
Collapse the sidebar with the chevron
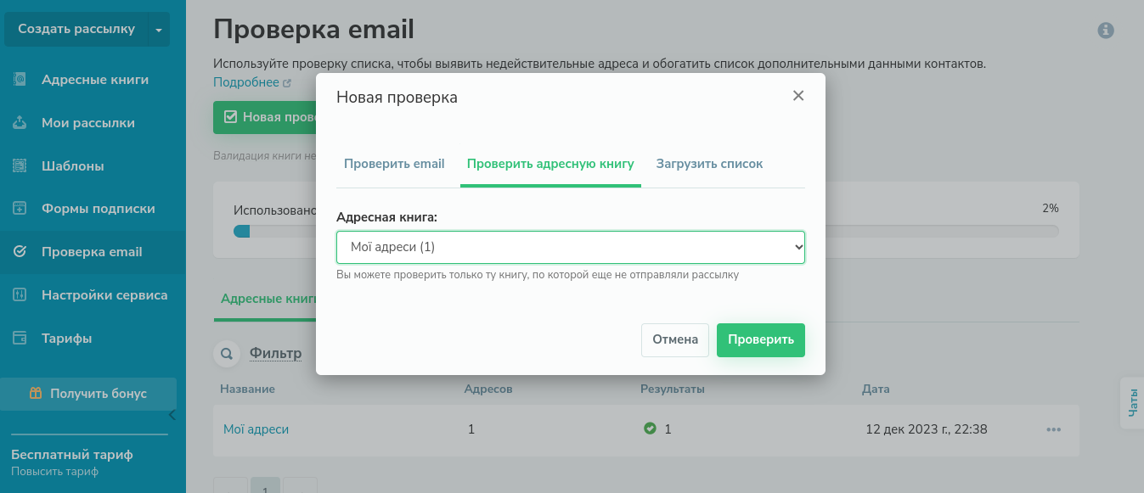click(x=172, y=415)
